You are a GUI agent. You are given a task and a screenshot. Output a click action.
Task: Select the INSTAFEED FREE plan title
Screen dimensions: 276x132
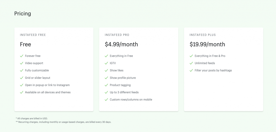click(33, 35)
